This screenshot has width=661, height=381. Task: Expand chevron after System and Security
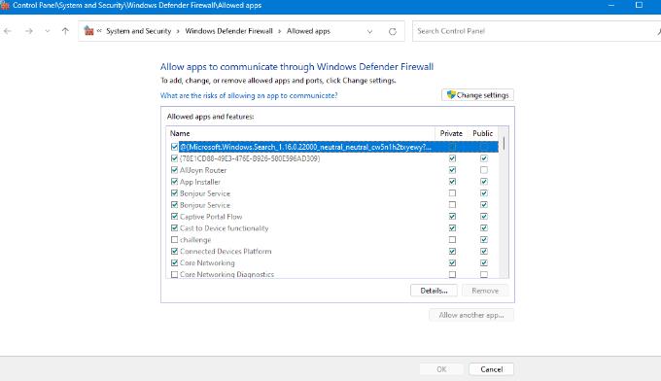tap(178, 32)
